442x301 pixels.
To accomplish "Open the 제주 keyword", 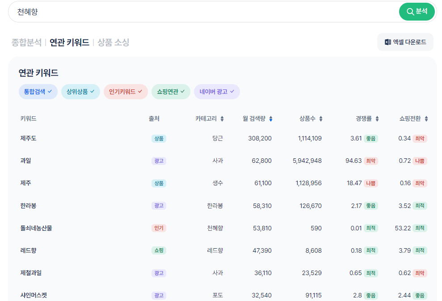I will (x=25, y=183).
